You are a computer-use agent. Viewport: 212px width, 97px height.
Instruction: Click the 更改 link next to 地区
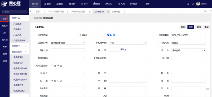122,49
